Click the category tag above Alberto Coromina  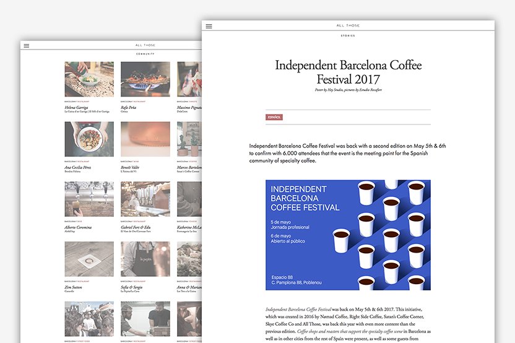click(x=79, y=222)
